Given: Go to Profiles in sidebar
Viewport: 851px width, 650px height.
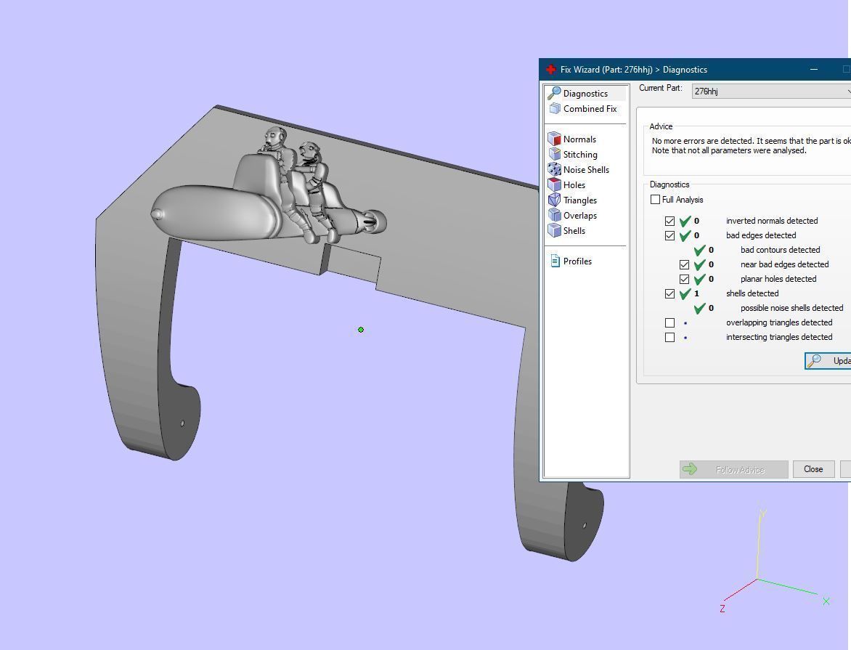Looking at the screenshot, I should [x=577, y=261].
